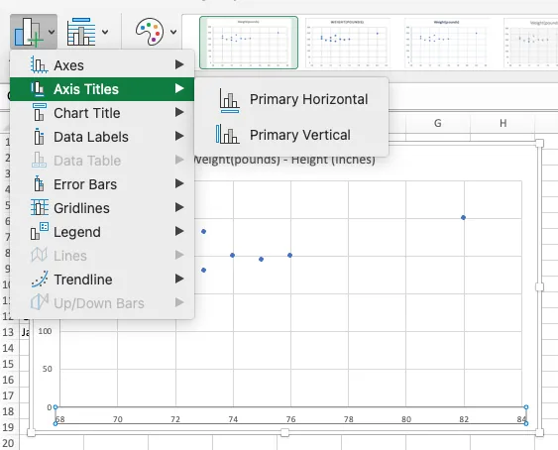Select the third chart style thumbnail
Screen dimensions: 558x450
[x=447, y=43]
